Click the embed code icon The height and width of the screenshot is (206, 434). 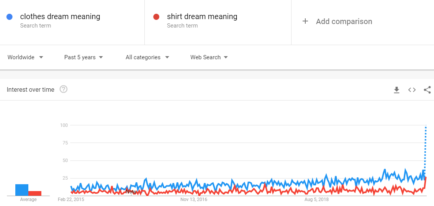tap(412, 90)
